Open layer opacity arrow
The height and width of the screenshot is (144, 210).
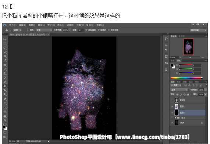(x=205, y=90)
